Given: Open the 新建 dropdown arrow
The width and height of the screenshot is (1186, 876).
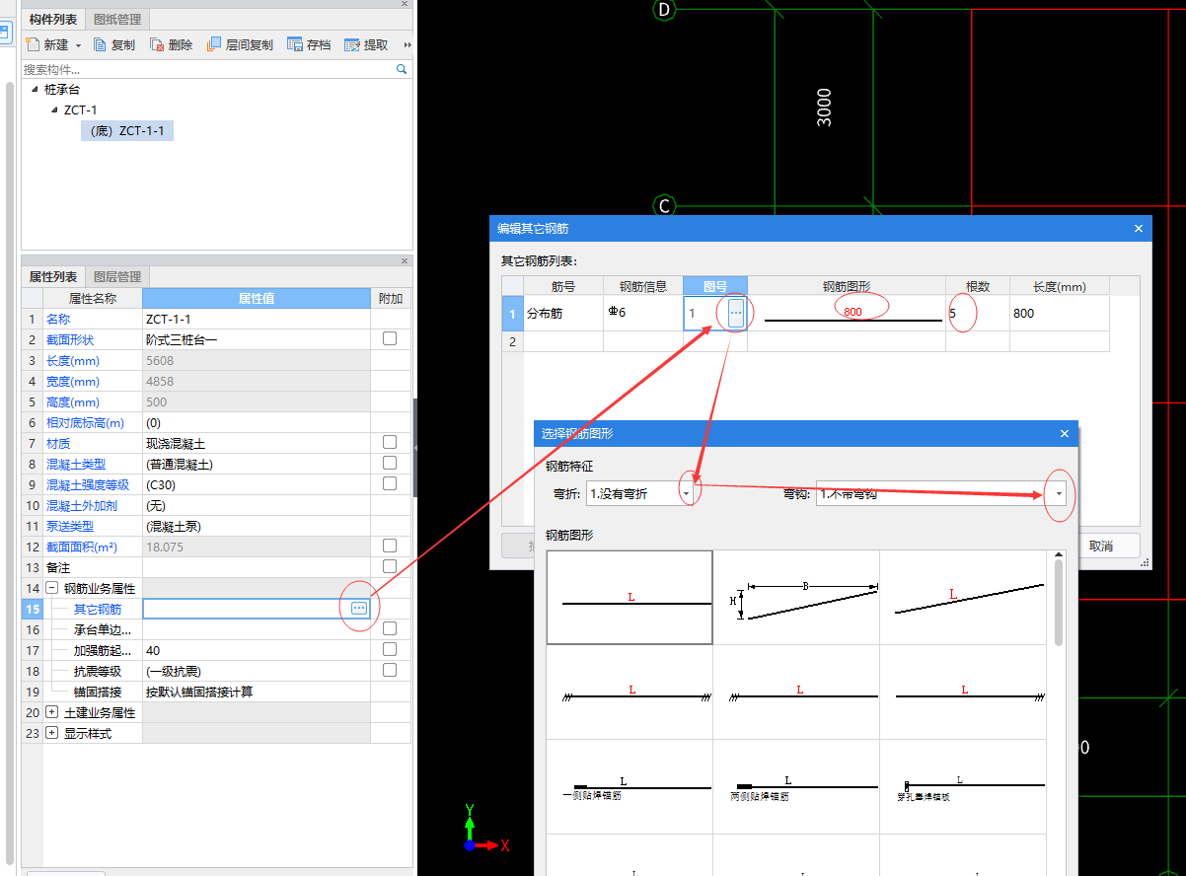Looking at the screenshot, I should pyautogui.click(x=77, y=45).
